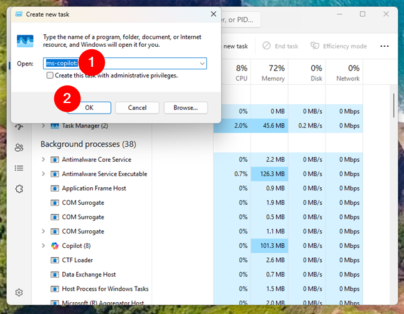The width and height of the screenshot is (404, 314).
Task: Open Task Manager Settings gear icon
Action: tap(19, 293)
